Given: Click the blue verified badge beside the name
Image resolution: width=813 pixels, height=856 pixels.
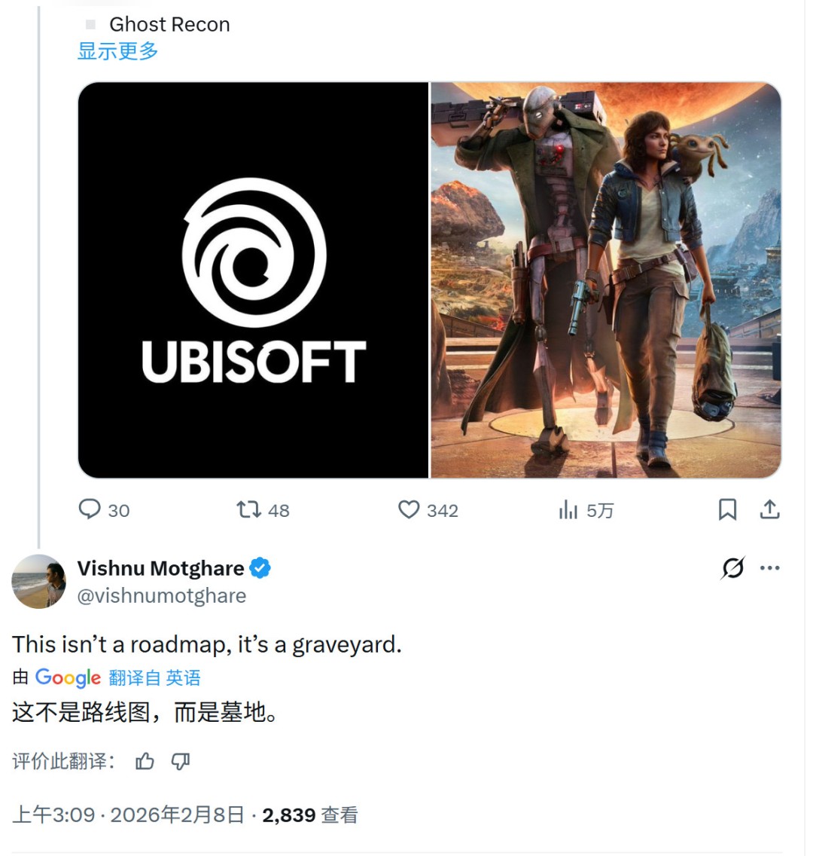Looking at the screenshot, I should pos(260,568).
